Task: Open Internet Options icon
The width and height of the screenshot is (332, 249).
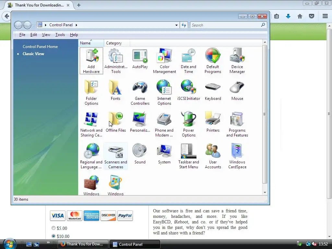Action: [x=164, y=92]
